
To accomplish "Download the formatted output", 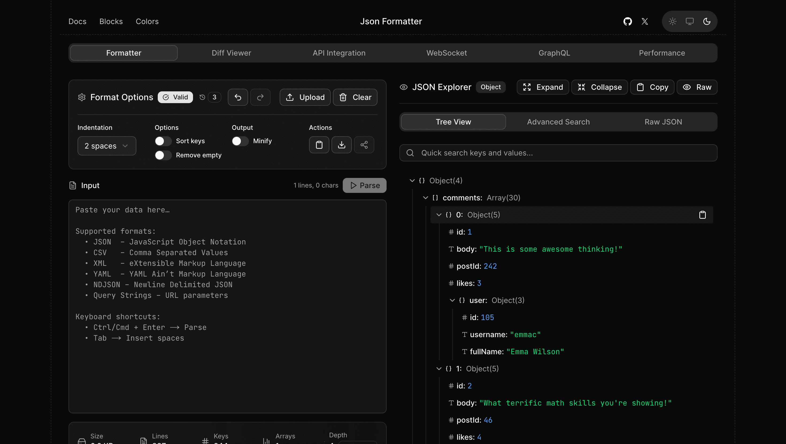I will coord(341,145).
